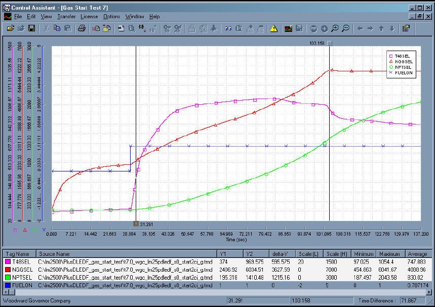Select the FUELON row in the tag table
This screenshot has width=435, height=307.
click(217, 285)
